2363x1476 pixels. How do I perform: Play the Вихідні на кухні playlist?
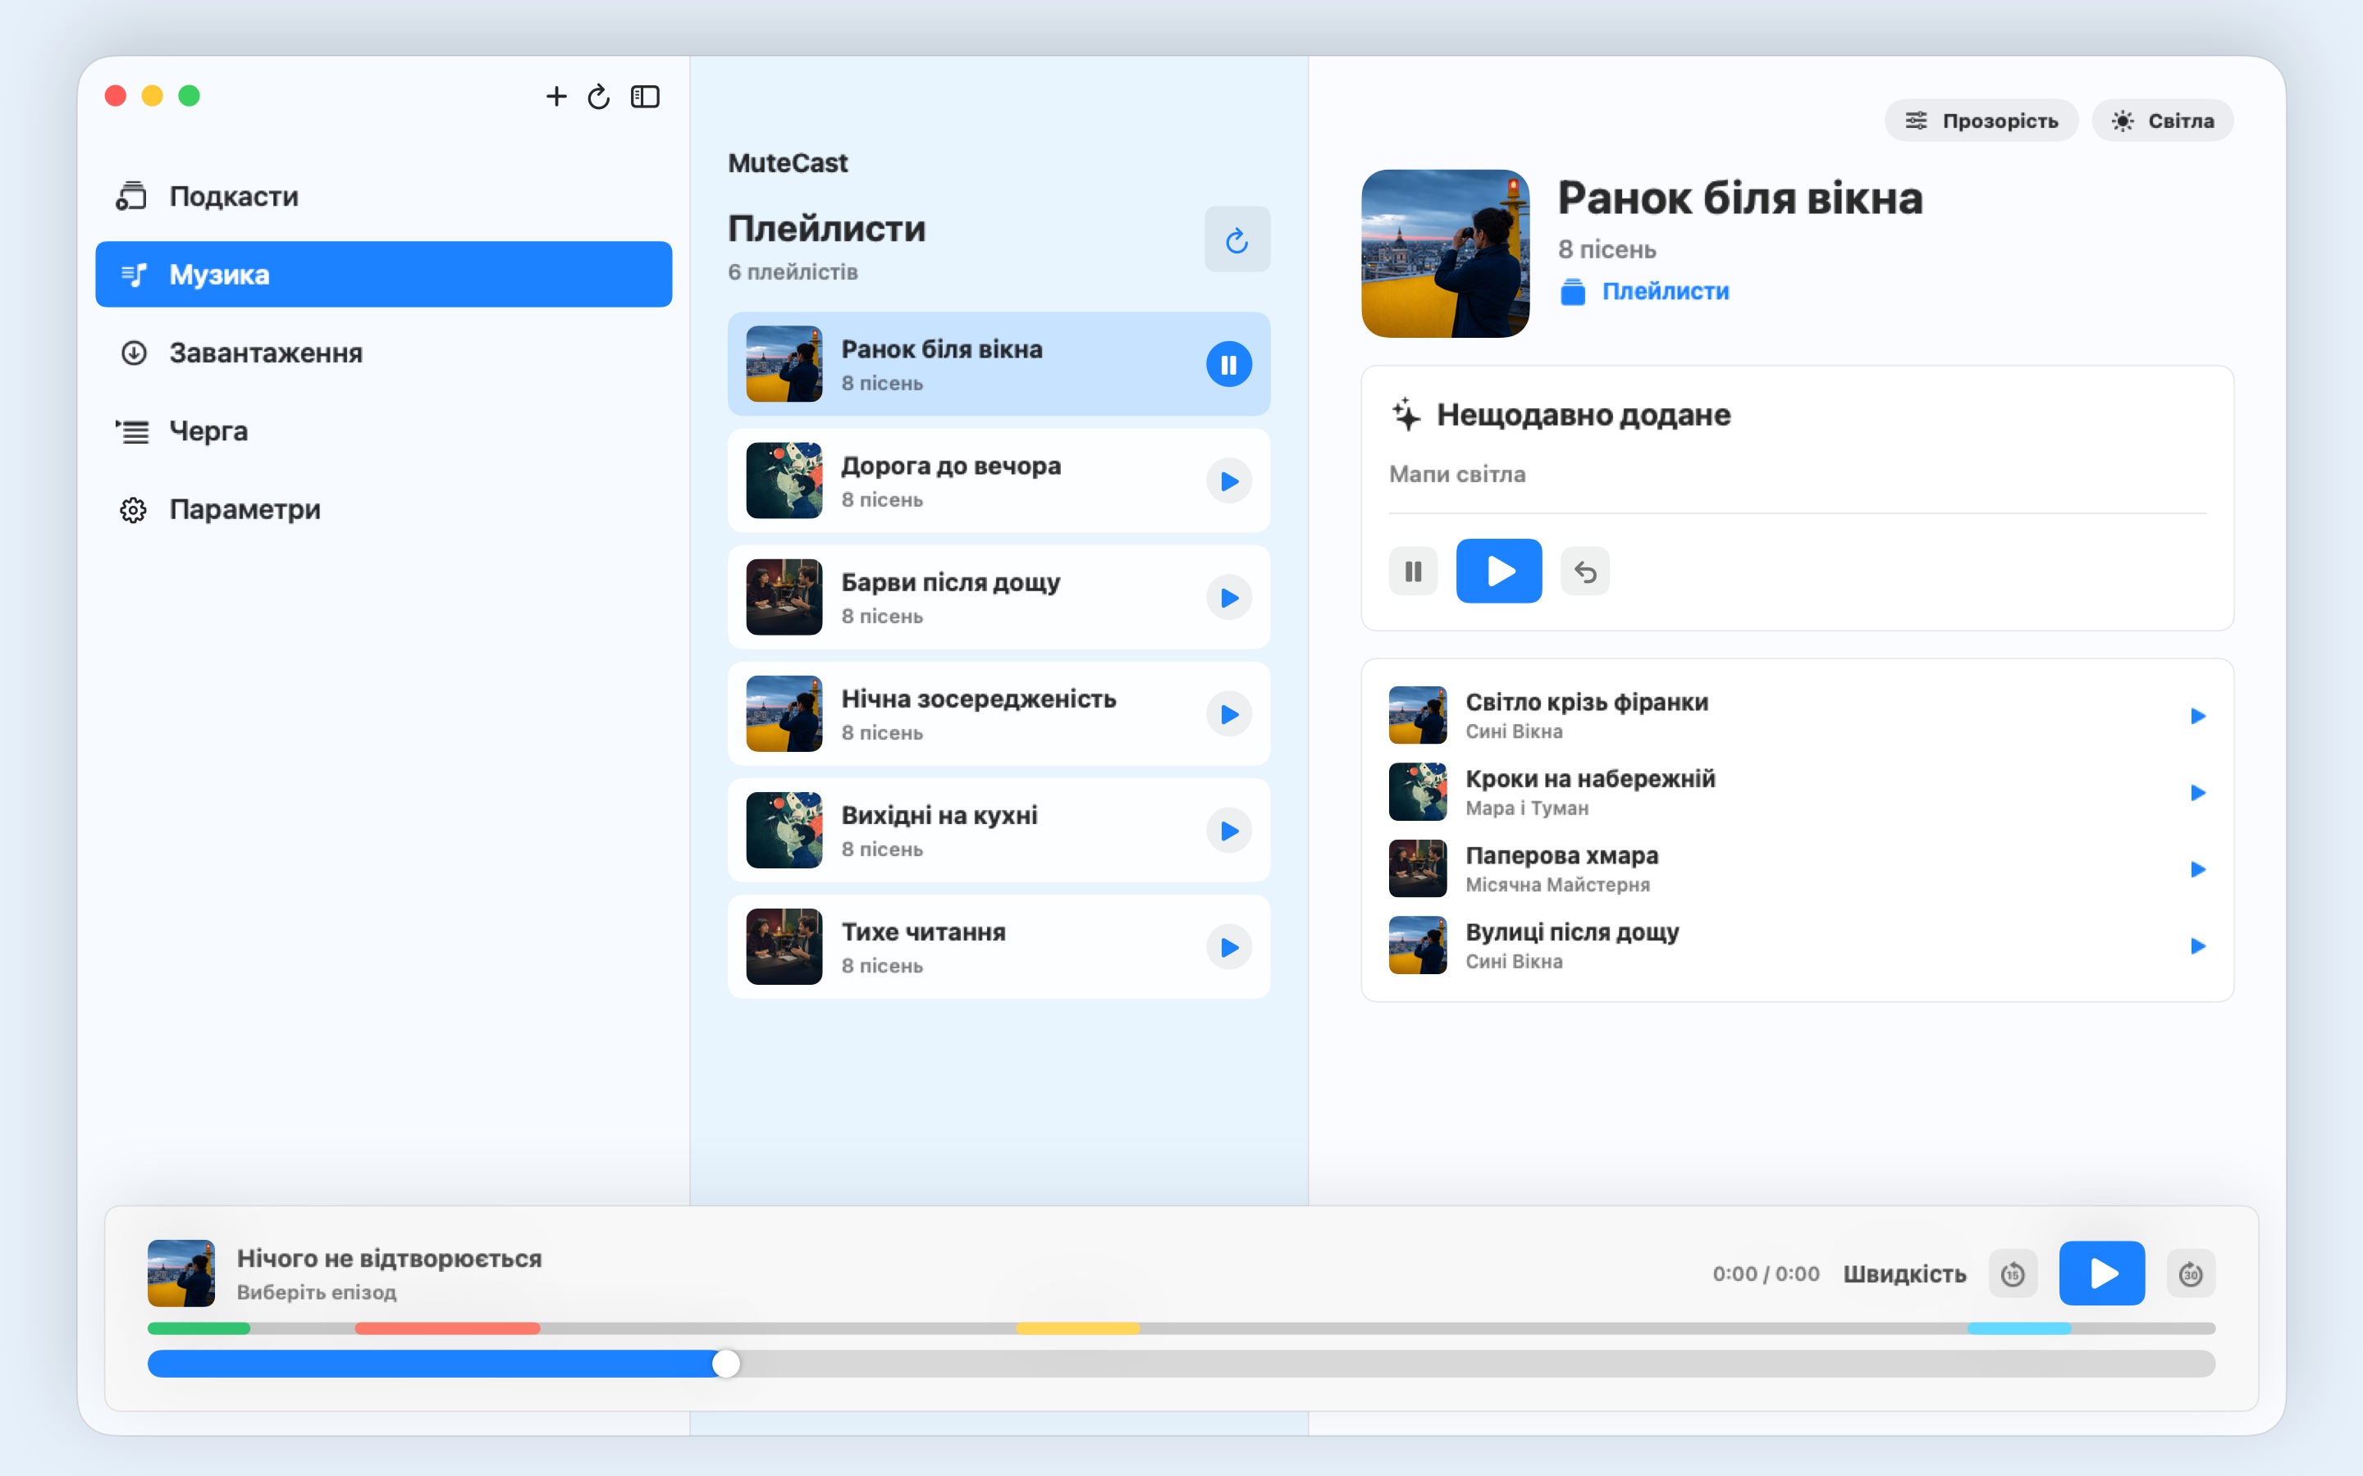coord(1228,831)
